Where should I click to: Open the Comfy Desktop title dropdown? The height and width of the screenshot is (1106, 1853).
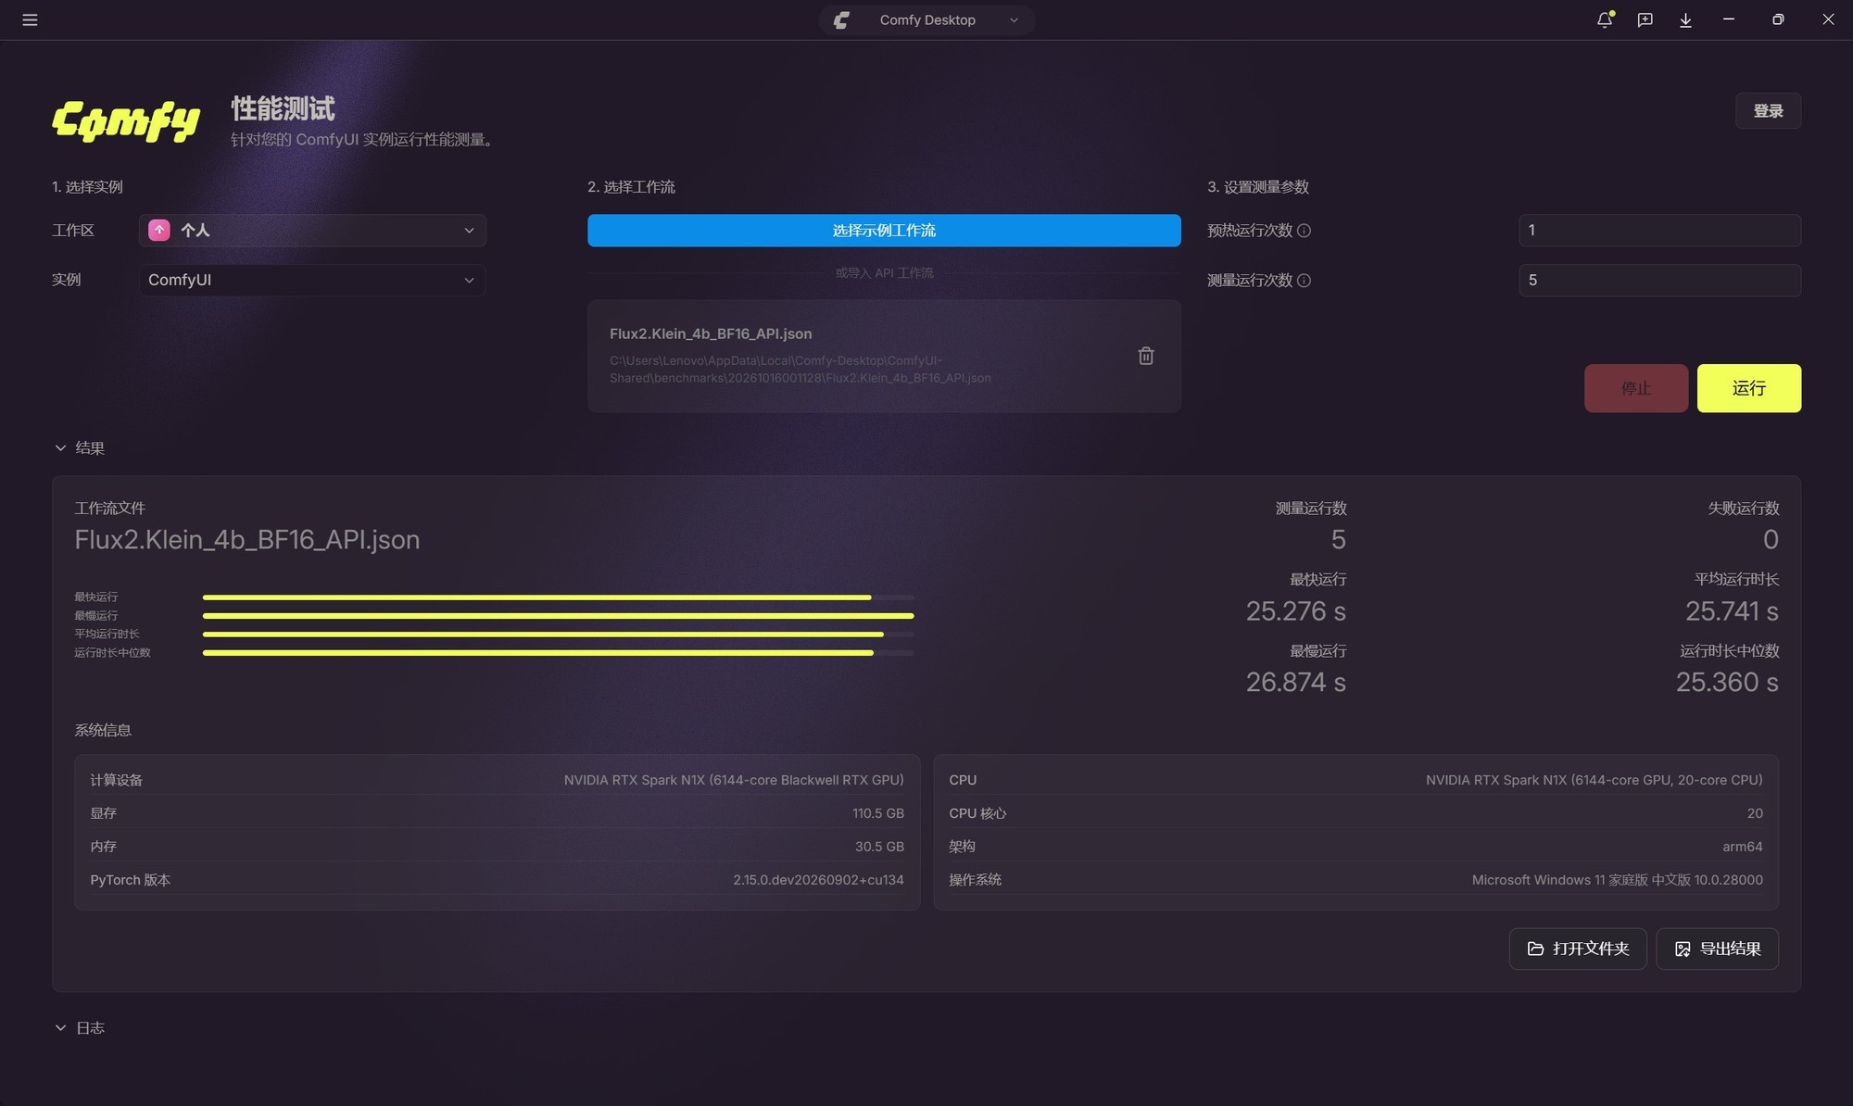(x=926, y=20)
